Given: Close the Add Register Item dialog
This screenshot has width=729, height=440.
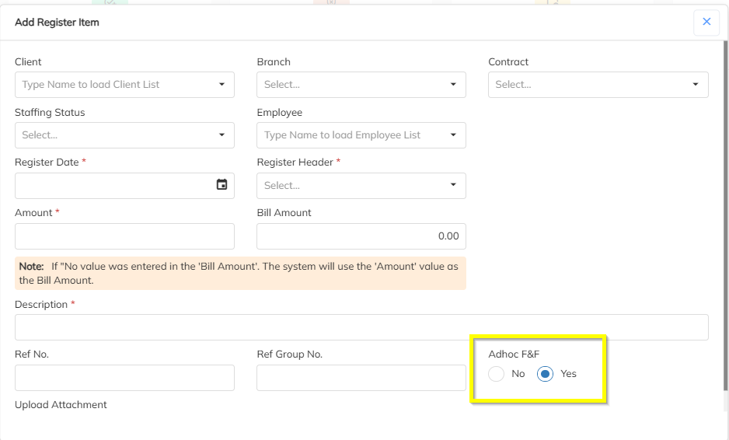Looking at the screenshot, I should click(706, 22).
